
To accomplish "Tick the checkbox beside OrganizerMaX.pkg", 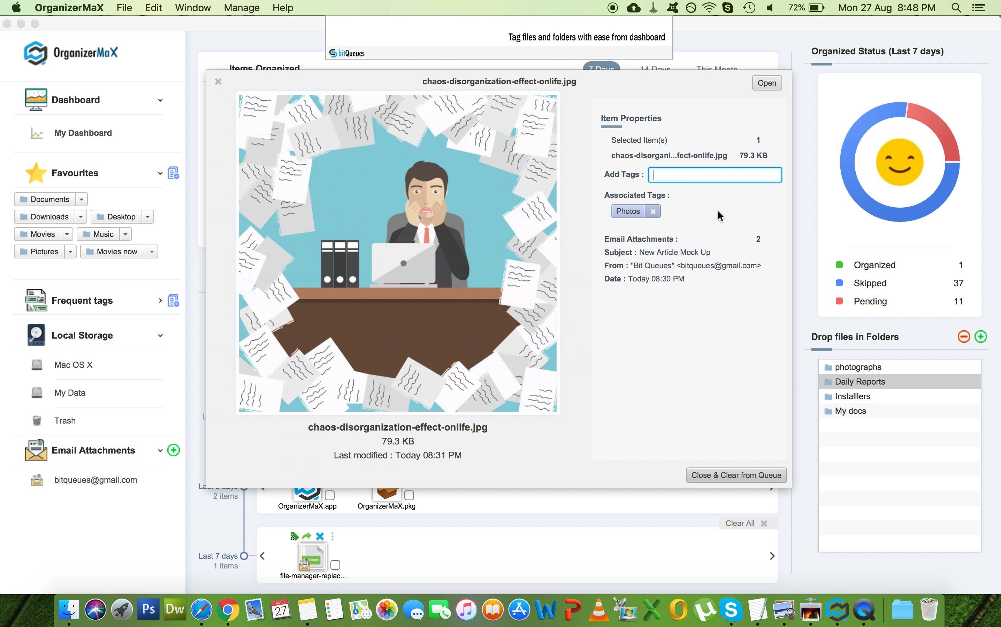I will pyautogui.click(x=409, y=495).
